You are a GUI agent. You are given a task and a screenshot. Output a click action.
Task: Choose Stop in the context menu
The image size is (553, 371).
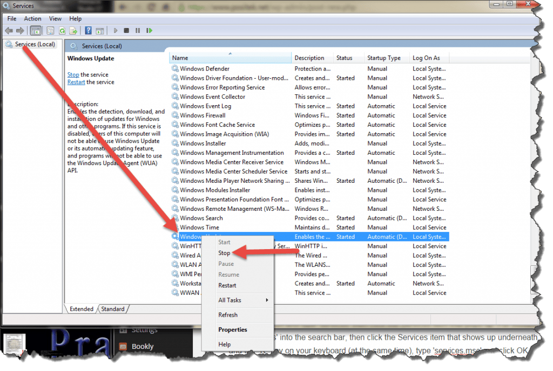(x=224, y=253)
